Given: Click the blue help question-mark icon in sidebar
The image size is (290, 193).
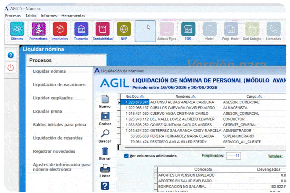Looking at the screenshot, I should click(x=11, y=55).
